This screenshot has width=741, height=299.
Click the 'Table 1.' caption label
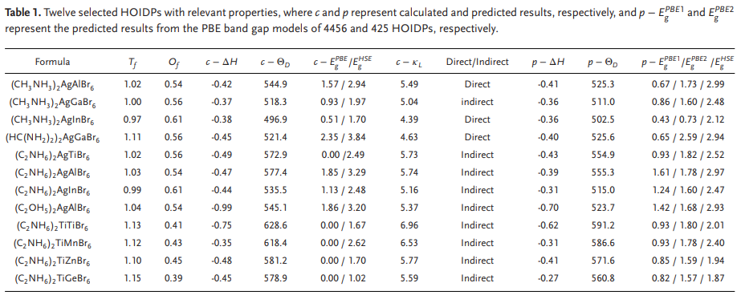(x=21, y=14)
